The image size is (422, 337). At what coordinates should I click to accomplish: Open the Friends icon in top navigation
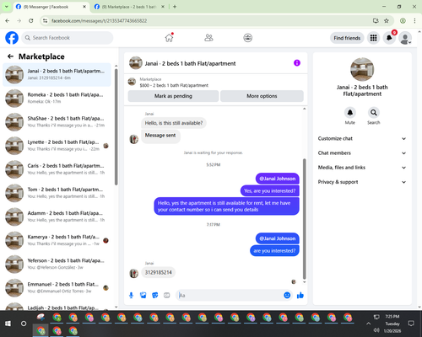pos(208,38)
